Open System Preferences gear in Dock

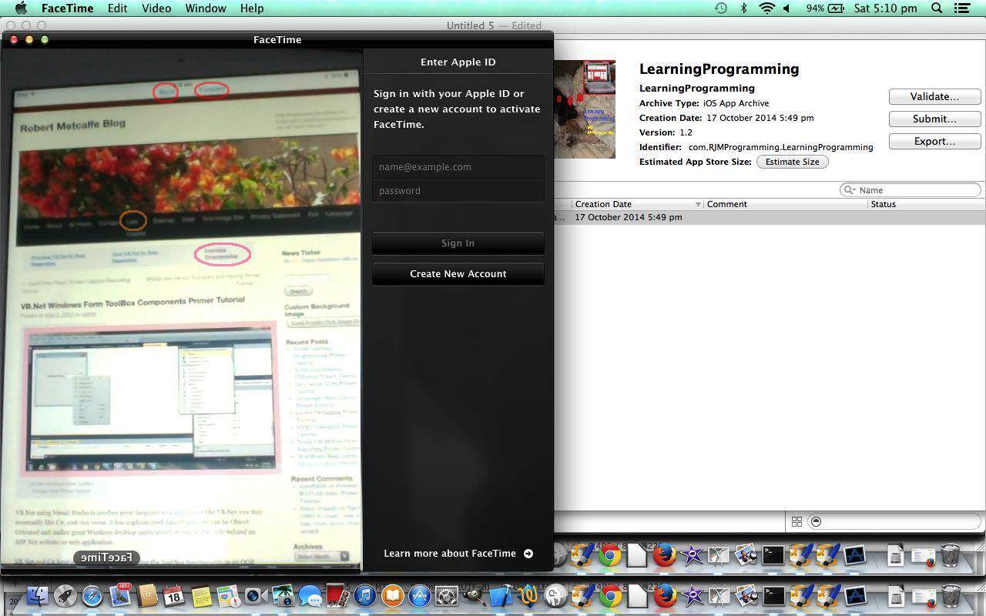[x=447, y=596]
